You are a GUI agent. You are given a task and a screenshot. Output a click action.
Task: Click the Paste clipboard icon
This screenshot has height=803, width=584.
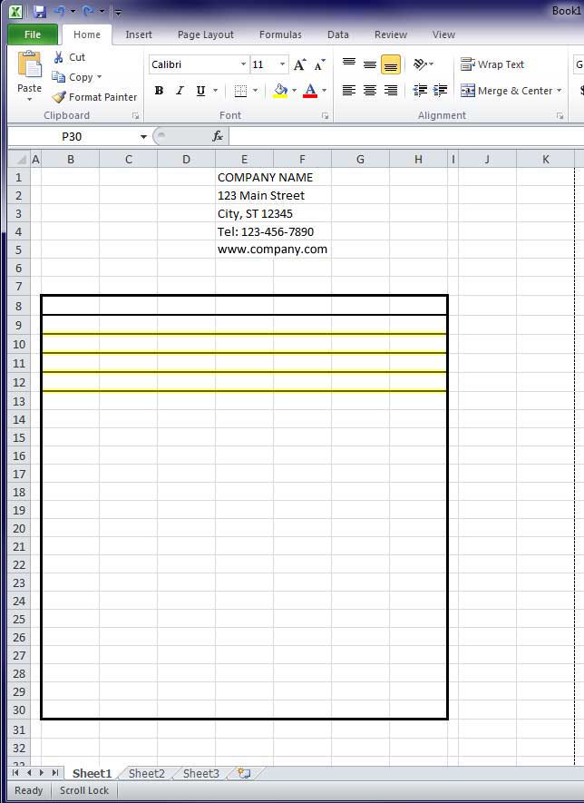coord(30,65)
